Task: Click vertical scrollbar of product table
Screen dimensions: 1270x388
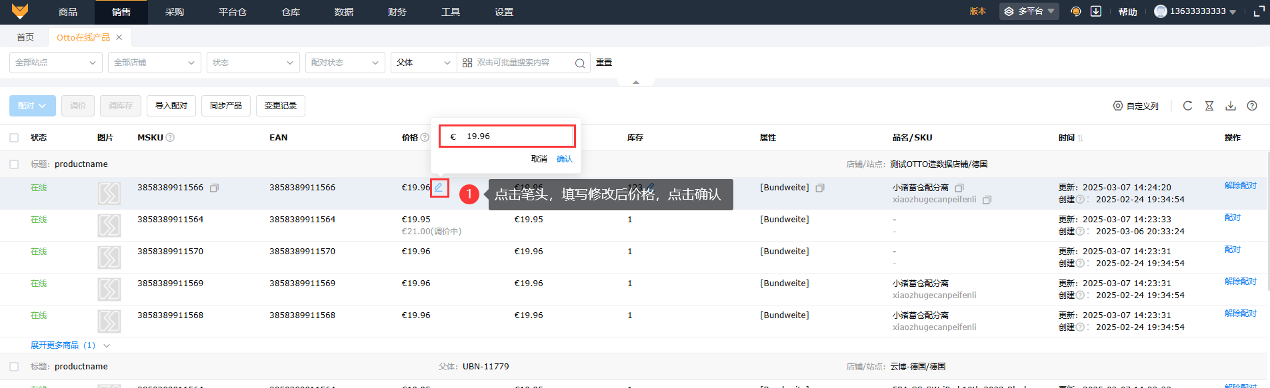Action: [1268, 220]
